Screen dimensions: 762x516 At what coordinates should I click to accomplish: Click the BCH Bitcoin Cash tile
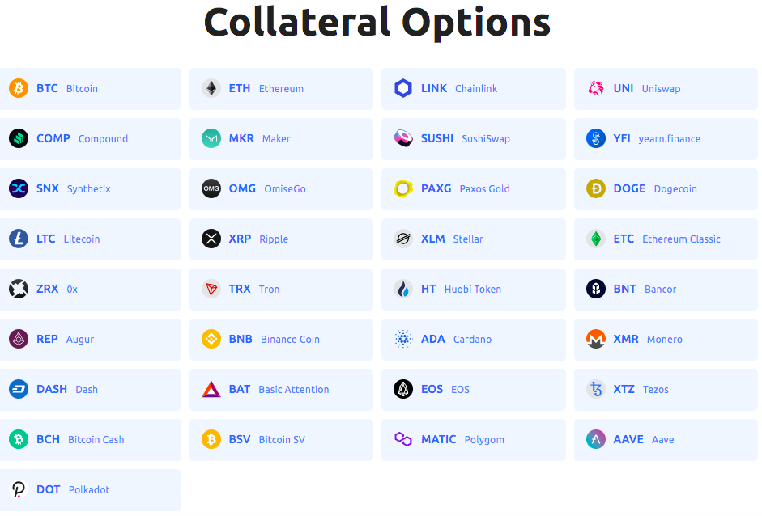click(x=91, y=440)
